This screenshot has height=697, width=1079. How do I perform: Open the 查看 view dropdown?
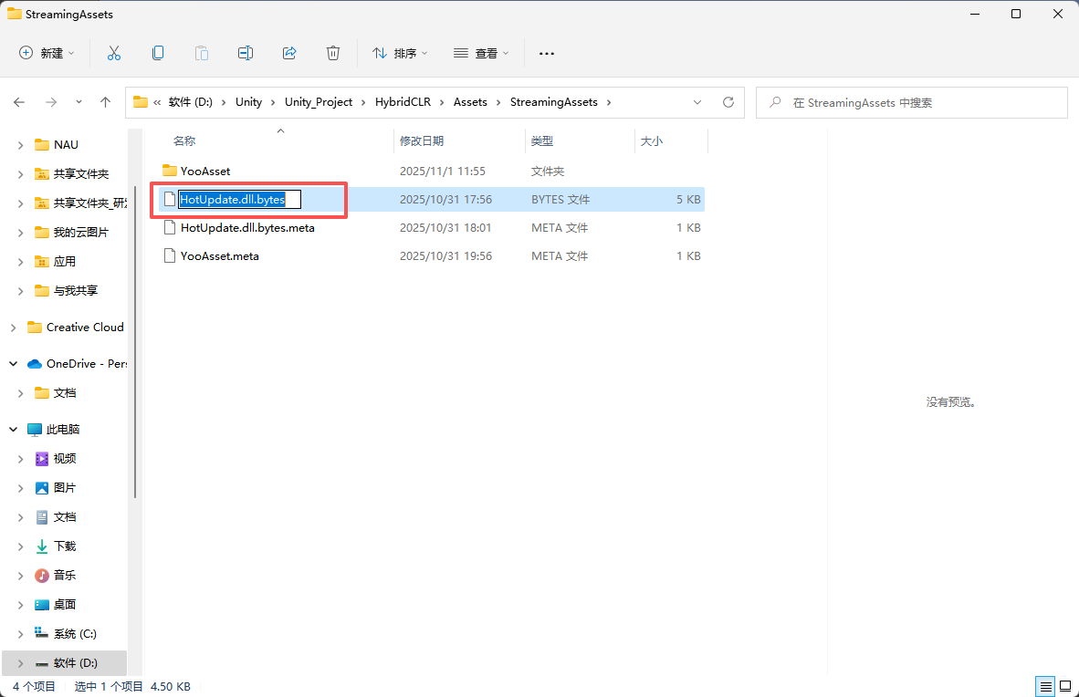[481, 53]
